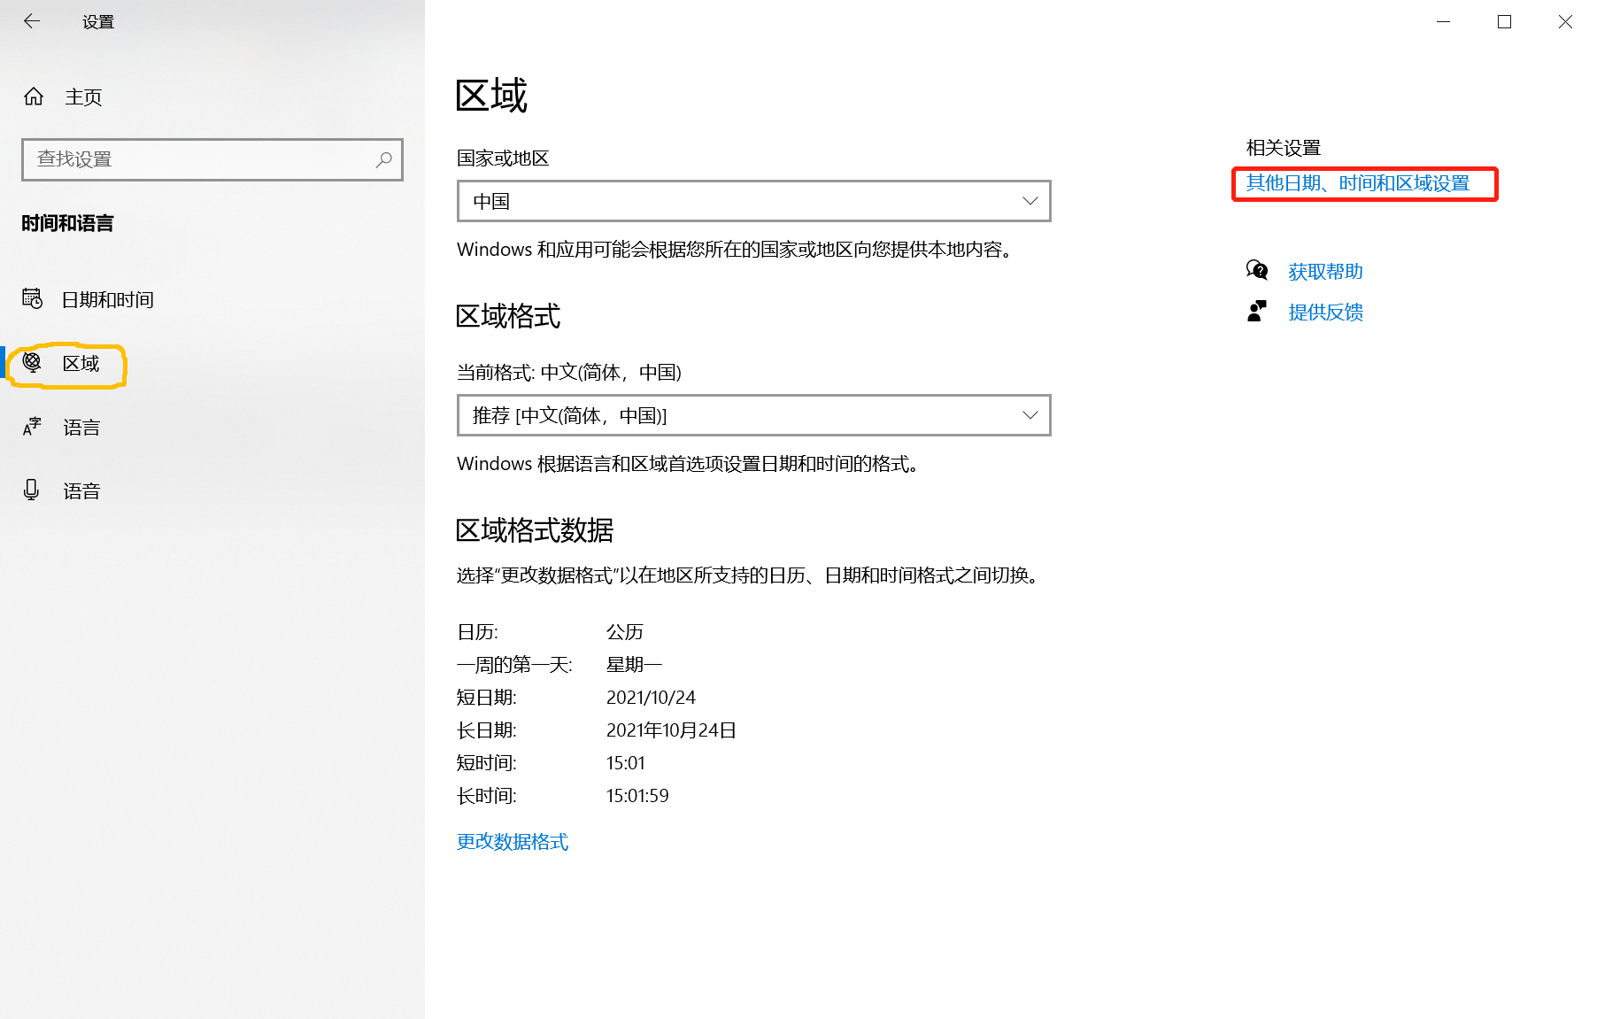Maximize the Settings window
This screenshot has height=1019, width=1597.
coord(1504,21)
